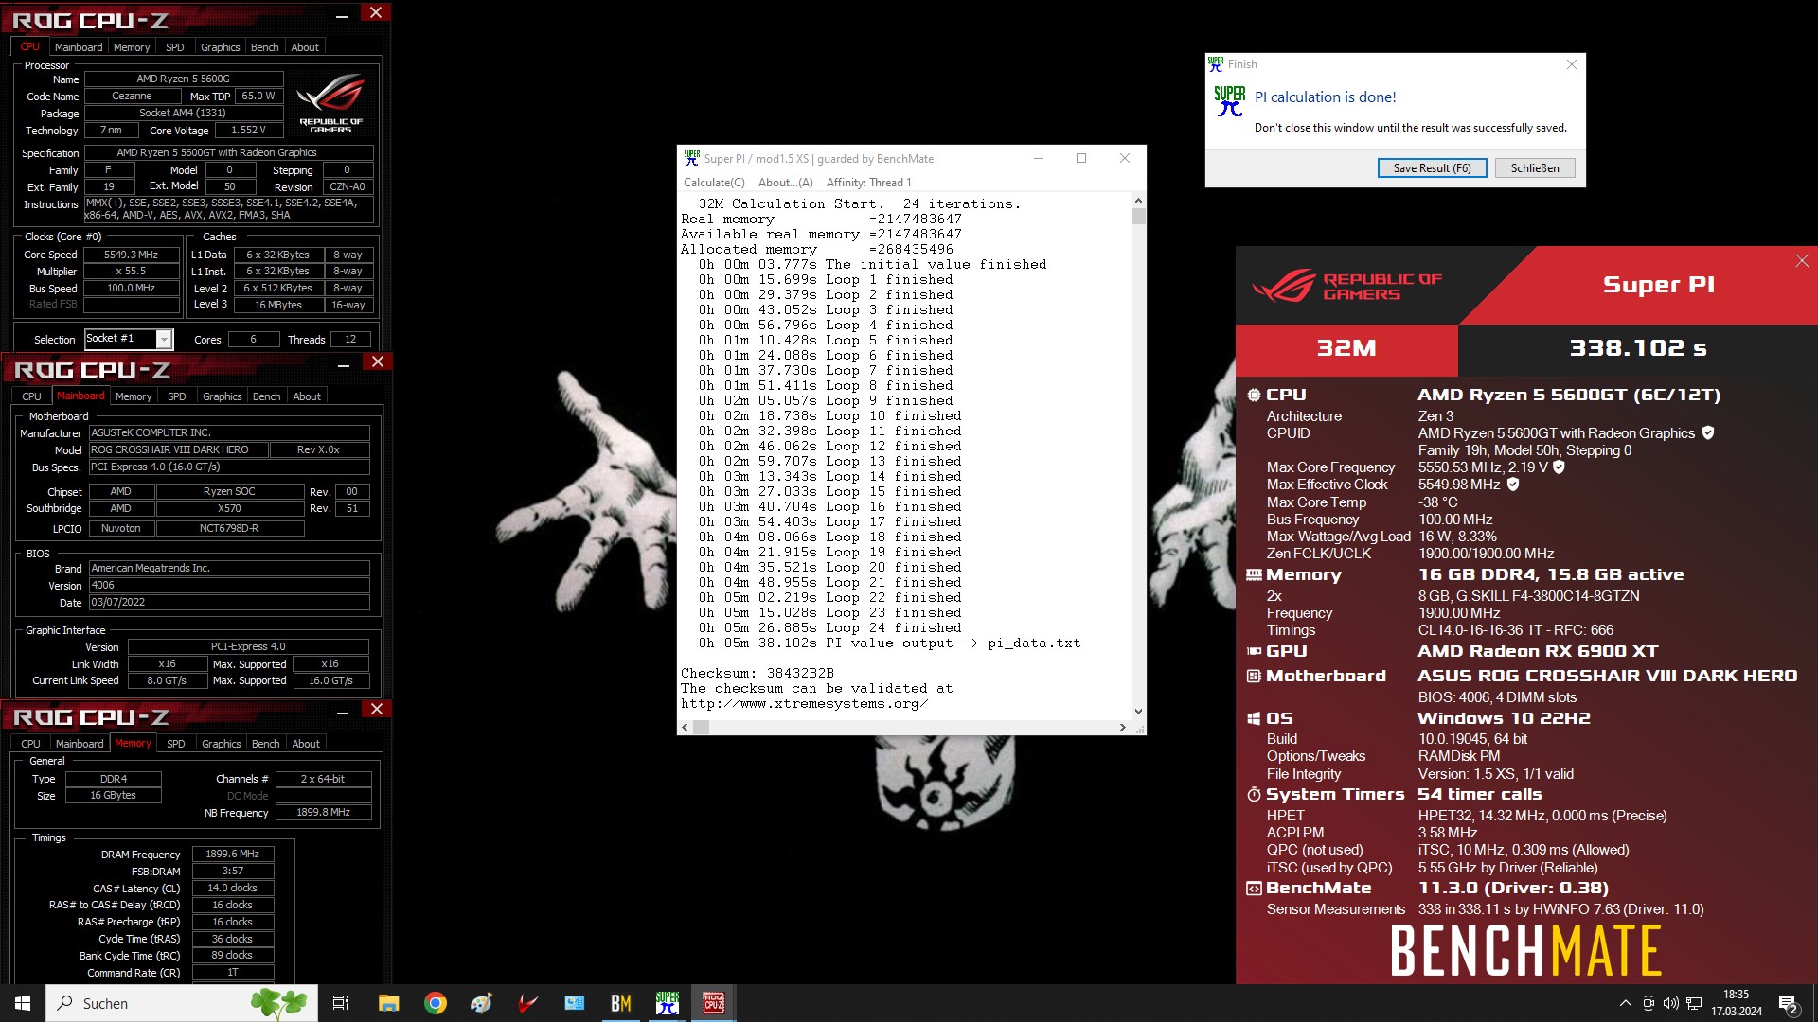Viewport: 1818px width, 1022px height.
Task: Select Memory tab in middle CPU-Z window
Action: point(134,396)
